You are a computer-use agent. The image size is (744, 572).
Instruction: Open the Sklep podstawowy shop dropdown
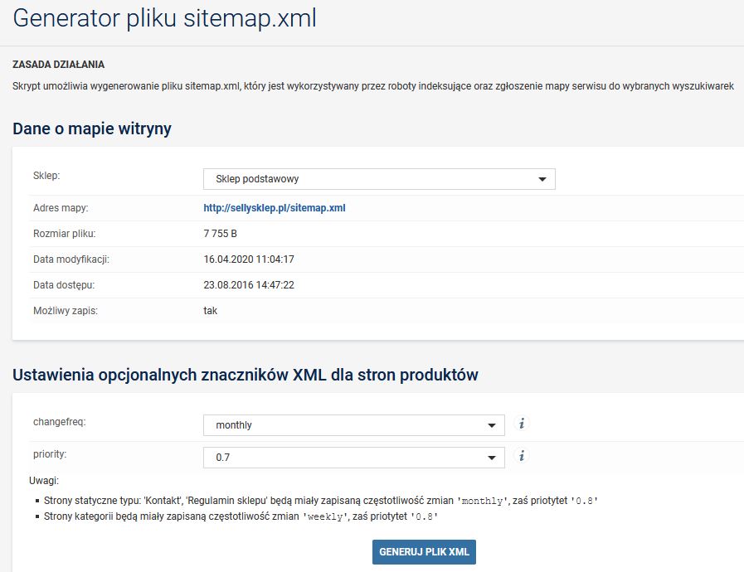(x=379, y=179)
